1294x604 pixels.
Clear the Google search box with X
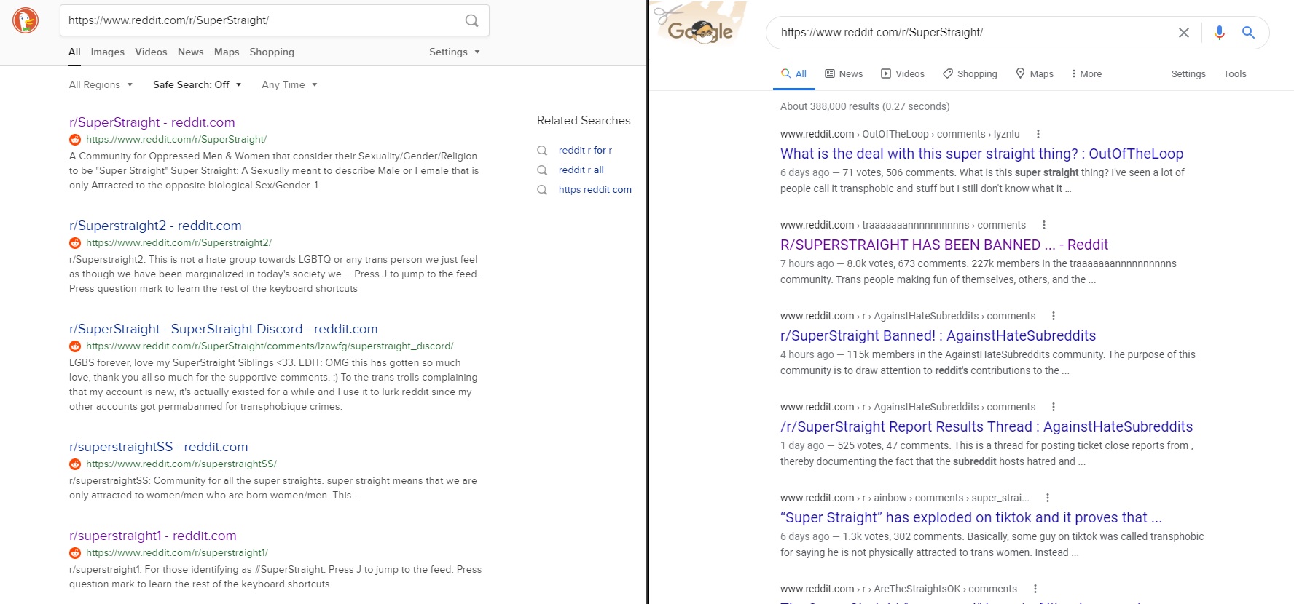click(1184, 33)
